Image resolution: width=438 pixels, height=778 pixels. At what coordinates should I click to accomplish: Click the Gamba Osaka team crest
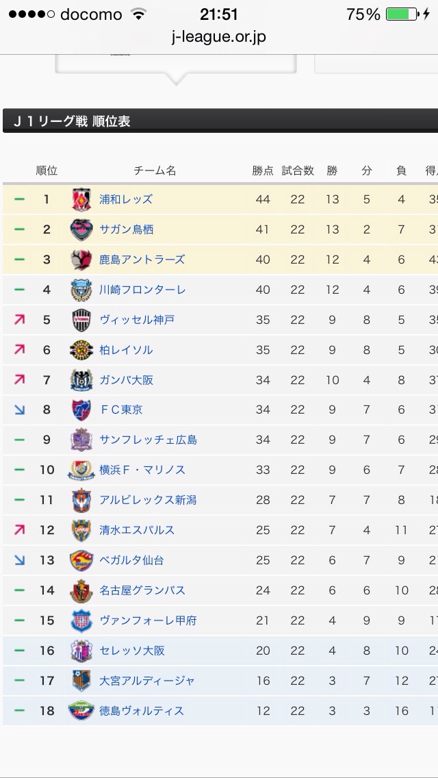coord(81,380)
